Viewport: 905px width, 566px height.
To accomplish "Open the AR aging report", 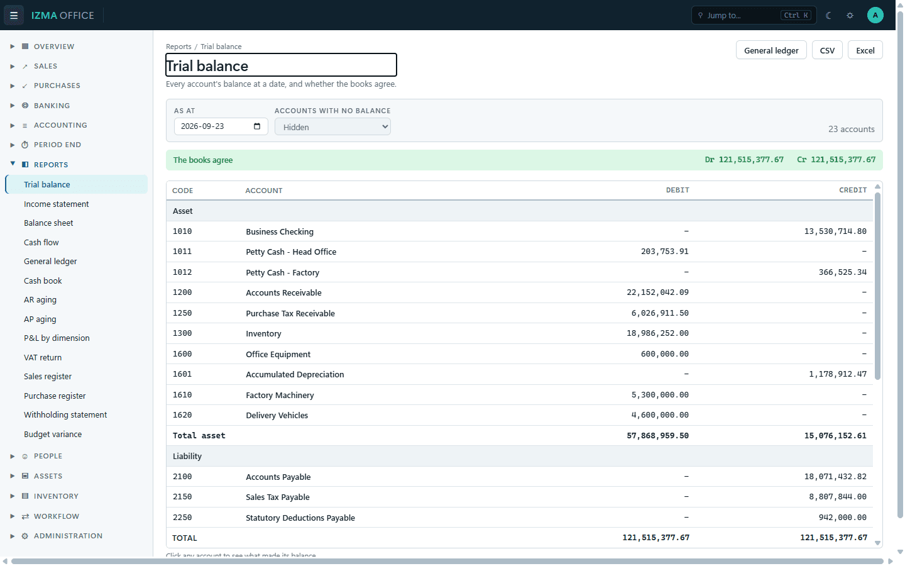I will (x=76, y=300).
